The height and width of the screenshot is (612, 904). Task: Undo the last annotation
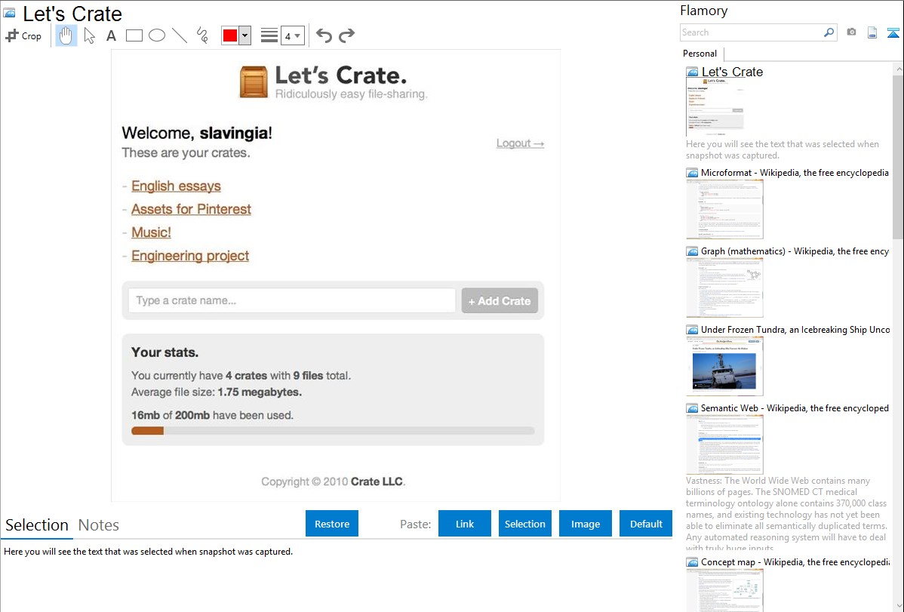(x=324, y=35)
